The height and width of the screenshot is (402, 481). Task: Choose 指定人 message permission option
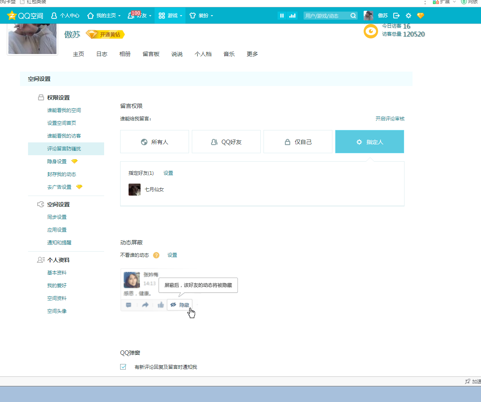(x=370, y=142)
